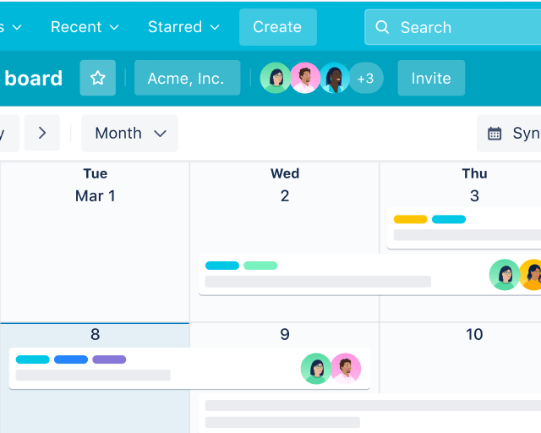Screen dimensions: 541x433
Task: Click the purple label on March 8 card
Action: click(109, 359)
